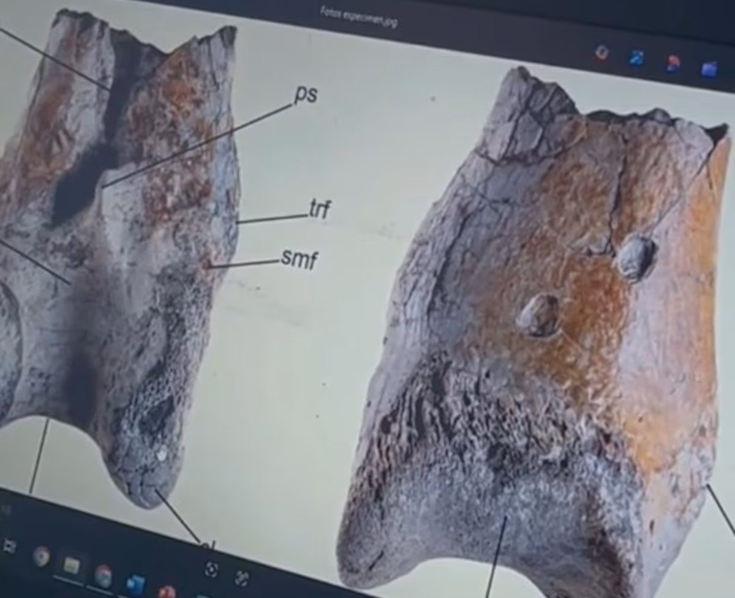Screen dimensions: 735x598
Task: Click the upper round nodule on right fossil
Action: click(636, 258)
